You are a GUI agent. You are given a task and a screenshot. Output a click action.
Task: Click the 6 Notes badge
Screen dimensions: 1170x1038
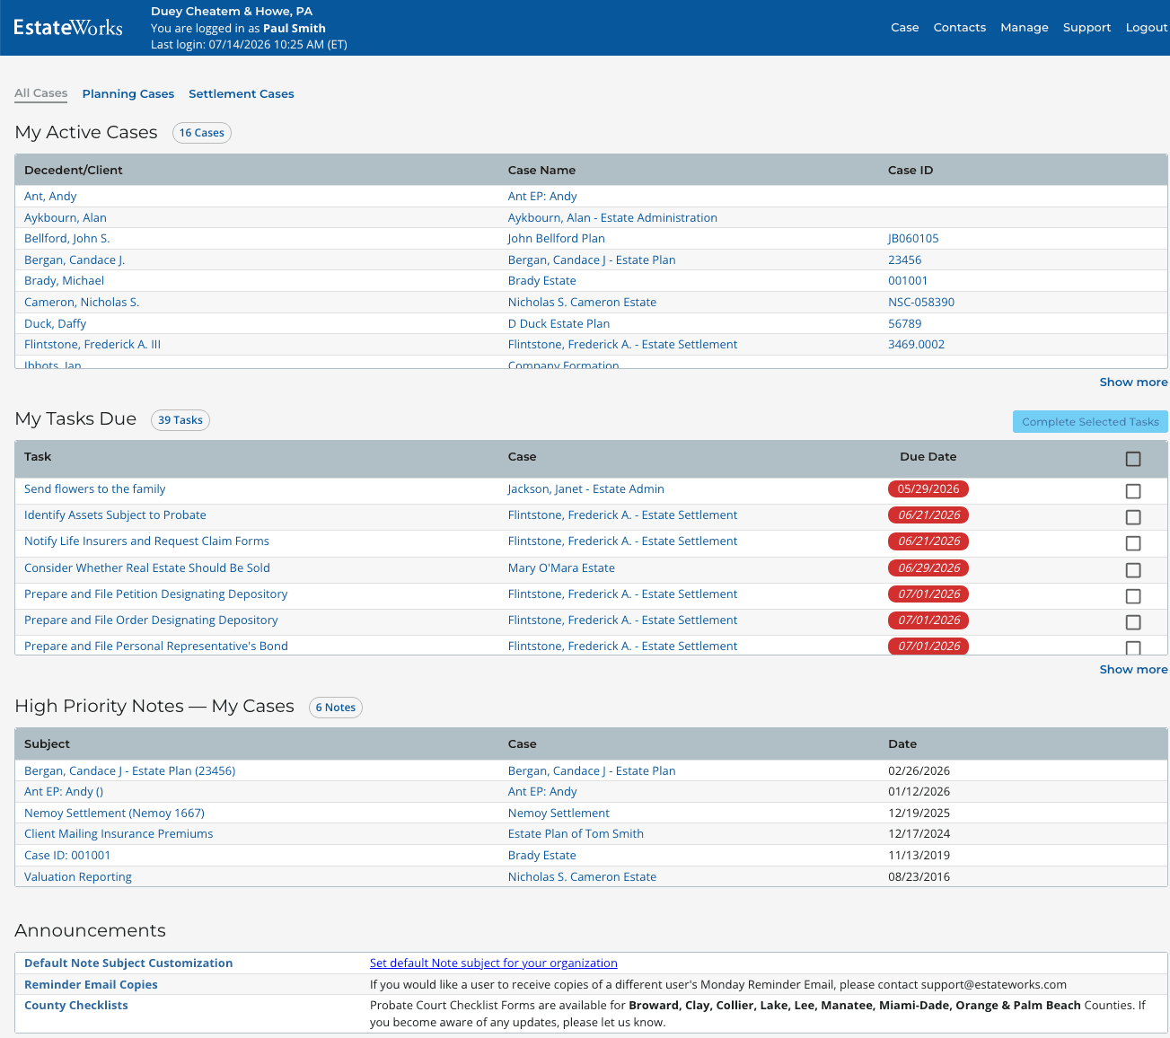[x=336, y=708]
